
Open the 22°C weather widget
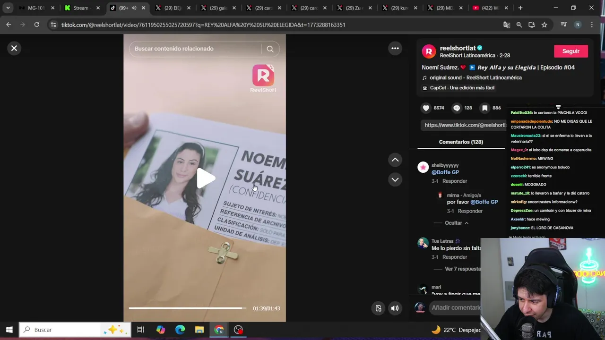[456, 330]
